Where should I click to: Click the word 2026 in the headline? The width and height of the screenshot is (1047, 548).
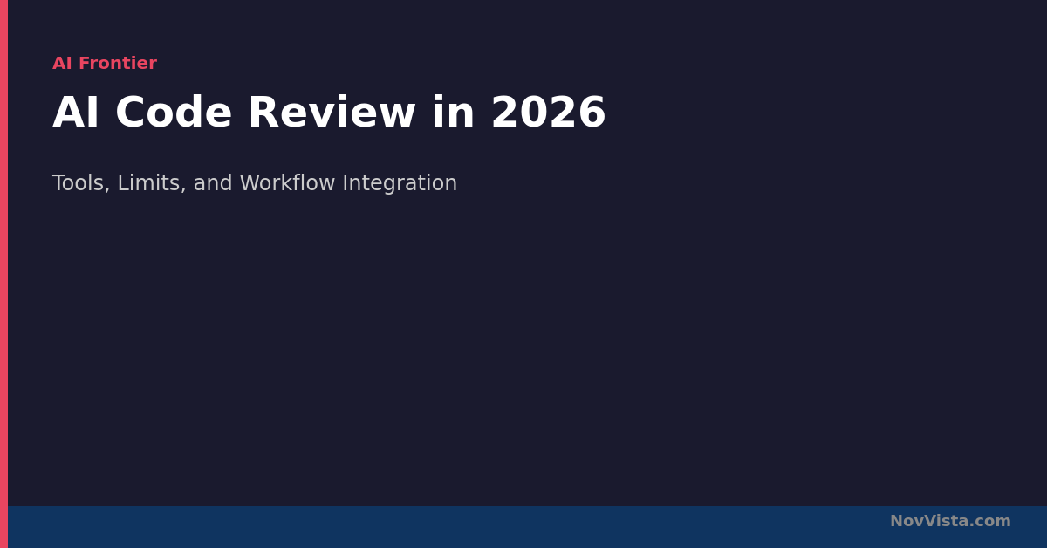point(548,114)
